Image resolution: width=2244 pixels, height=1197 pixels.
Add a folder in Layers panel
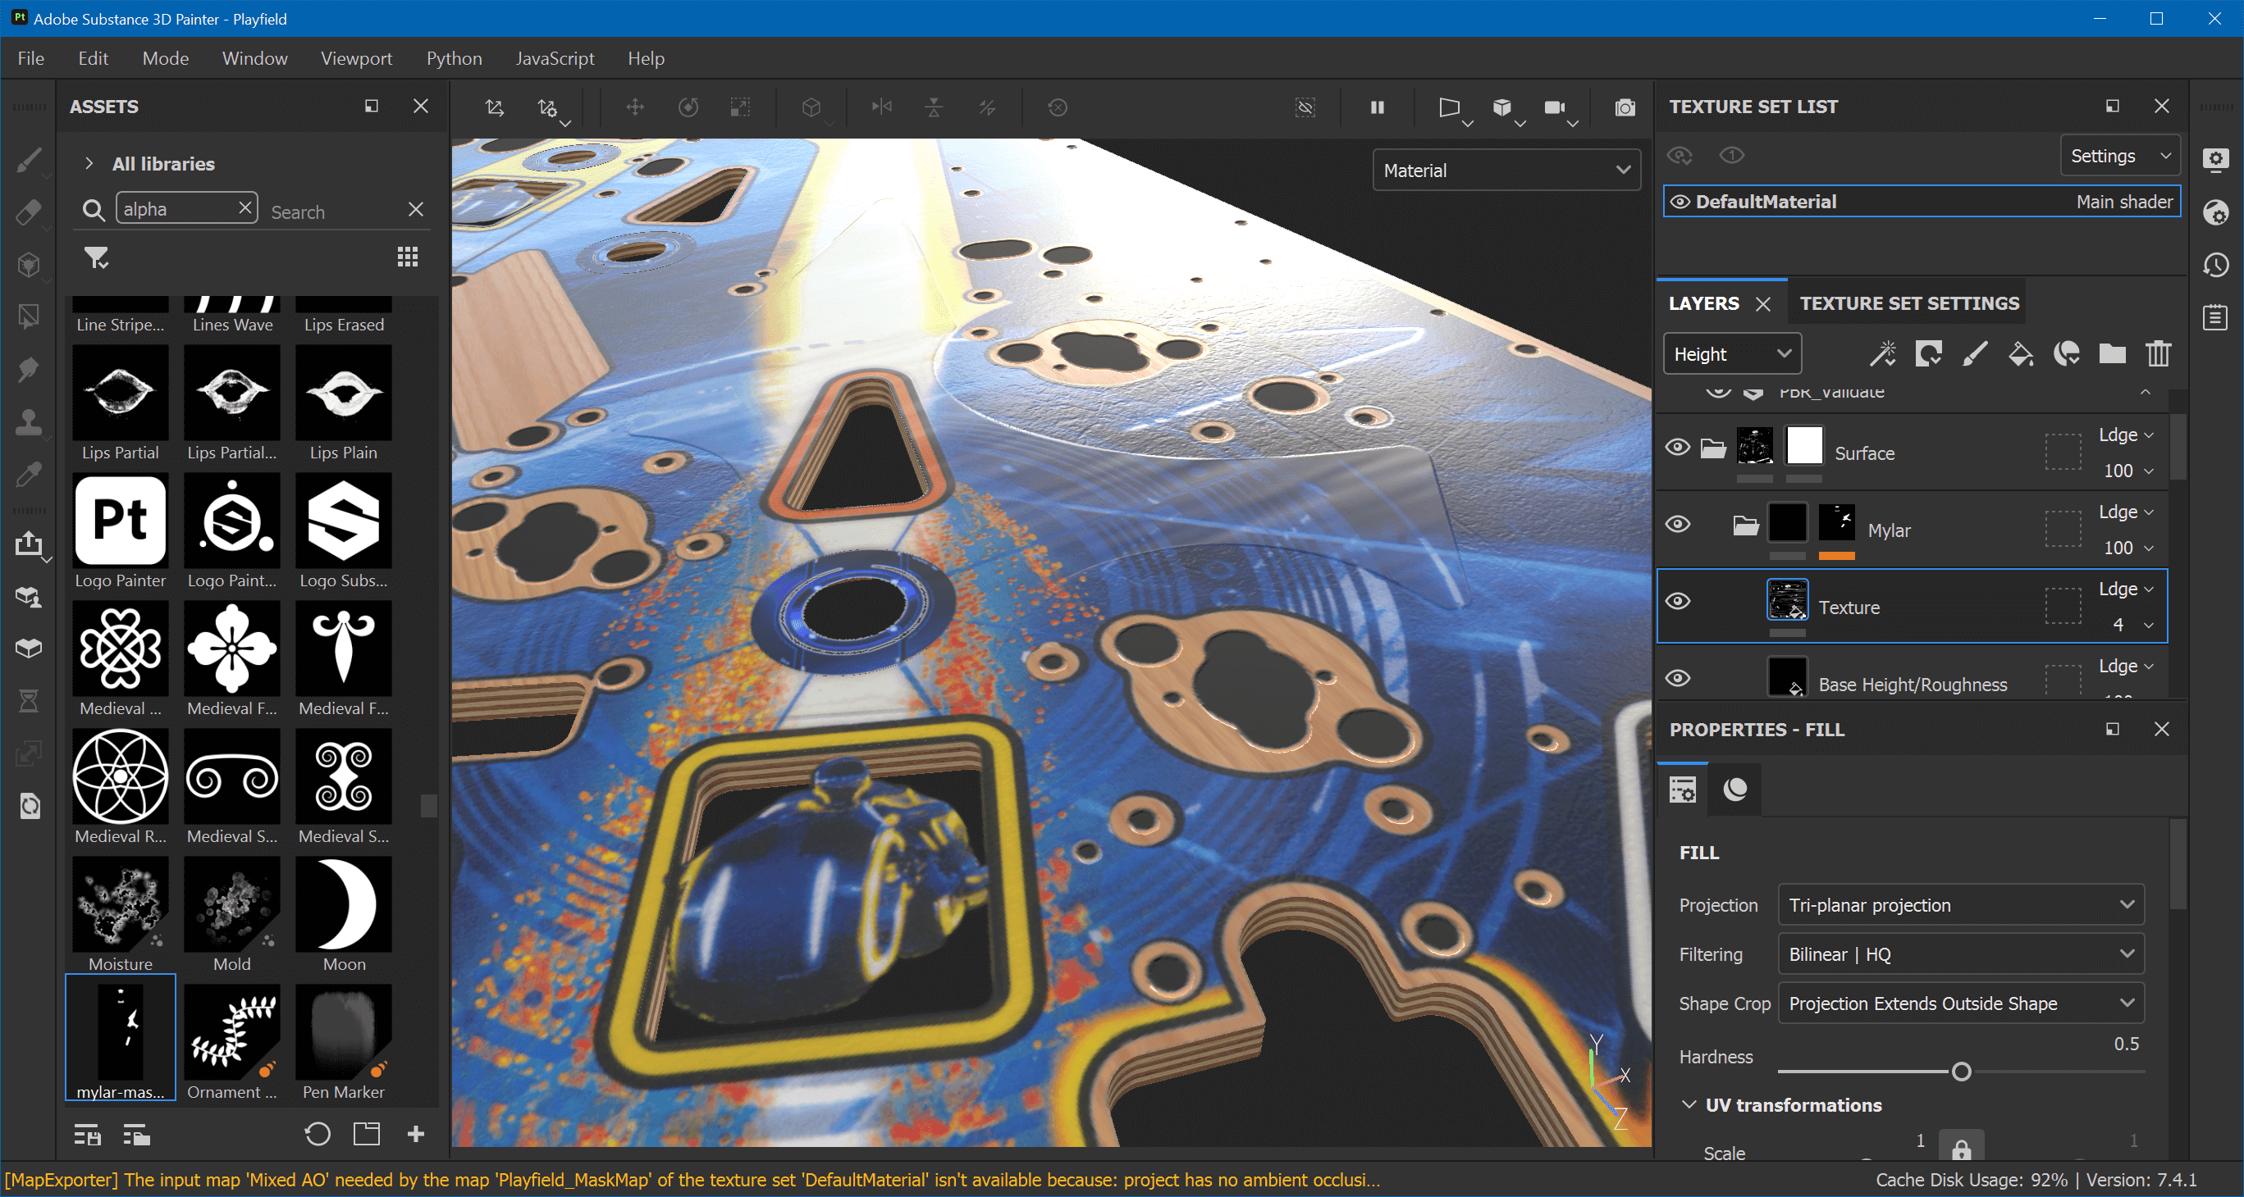coord(2113,353)
